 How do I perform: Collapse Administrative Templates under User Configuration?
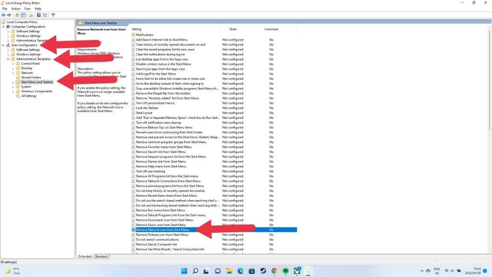(8, 59)
